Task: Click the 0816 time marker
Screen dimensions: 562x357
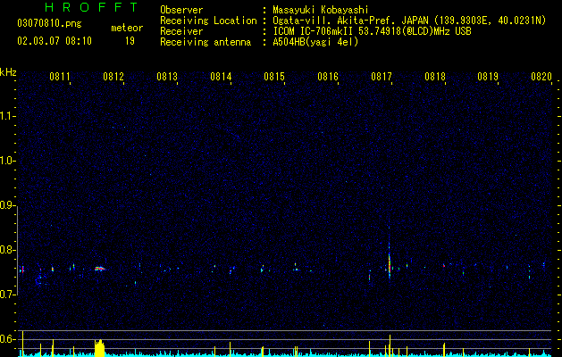Action: [328, 77]
